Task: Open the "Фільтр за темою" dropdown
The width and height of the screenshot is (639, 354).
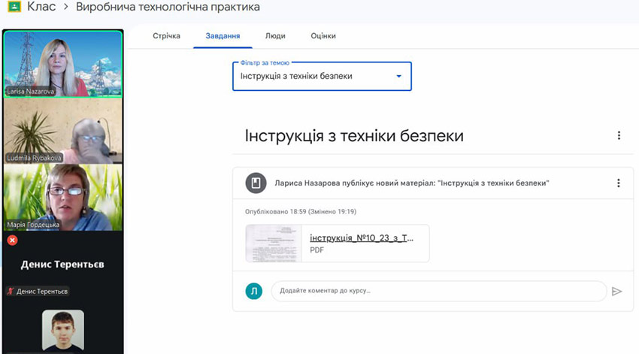Action: click(x=322, y=76)
